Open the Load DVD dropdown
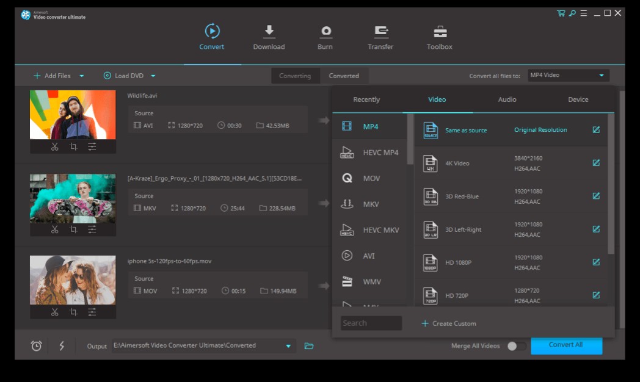The image size is (640, 382). click(151, 75)
